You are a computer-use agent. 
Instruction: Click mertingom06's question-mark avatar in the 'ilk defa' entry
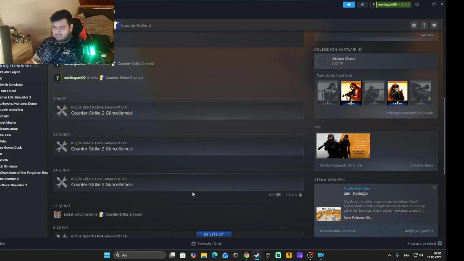57,78
